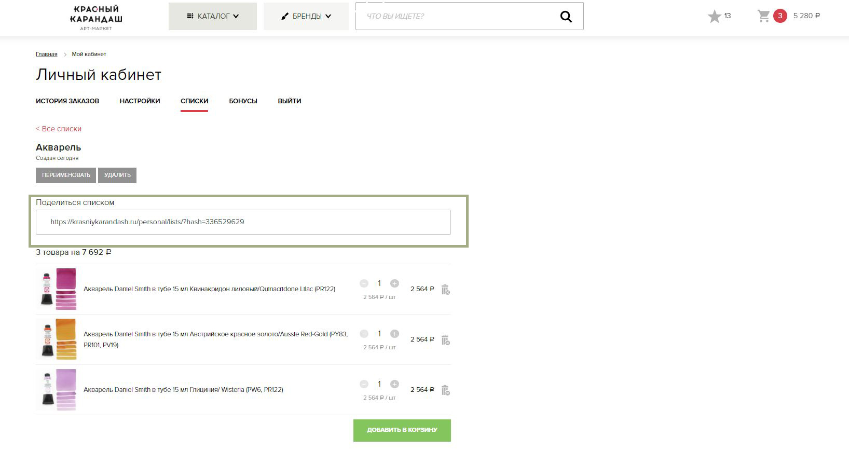Screen dimensions: 849x450
Task: Return via '< Все списки' link
Action: [59, 129]
